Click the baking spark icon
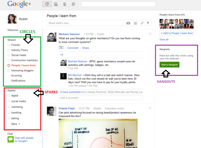Screen dimensions: 201x148 pyautogui.click(x=9, y=118)
